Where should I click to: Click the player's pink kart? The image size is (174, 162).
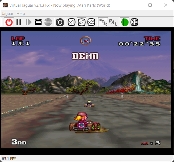[x=85, y=123]
